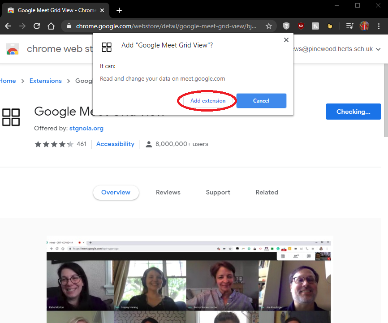
Task: Select the Overview tab
Action: pyautogui.click(x=116, y=192)
